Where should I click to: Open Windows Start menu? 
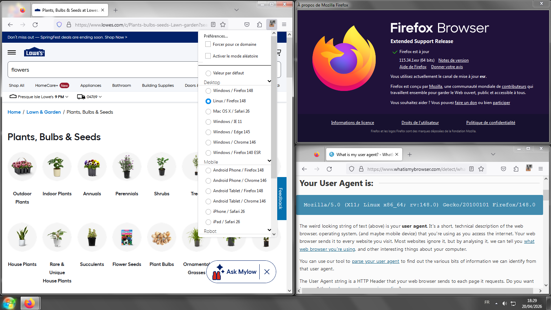9,303
